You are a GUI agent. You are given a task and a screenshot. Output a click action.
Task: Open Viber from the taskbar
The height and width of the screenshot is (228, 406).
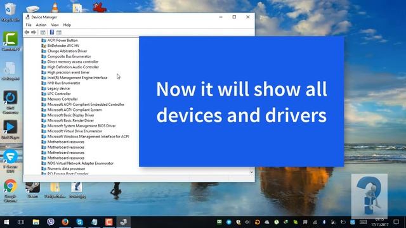click(x=51, y=222)
